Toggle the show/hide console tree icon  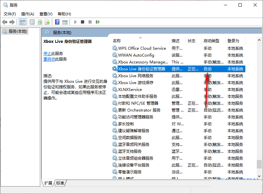click(x=23, y=22)
